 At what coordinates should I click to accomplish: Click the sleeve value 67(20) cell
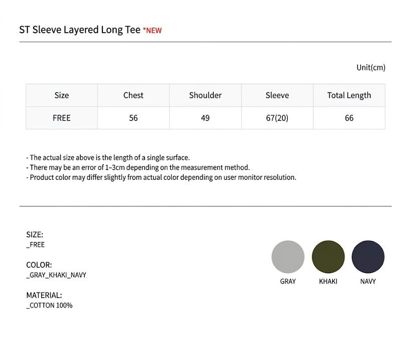pyautogui.click(x=278, y=118)
